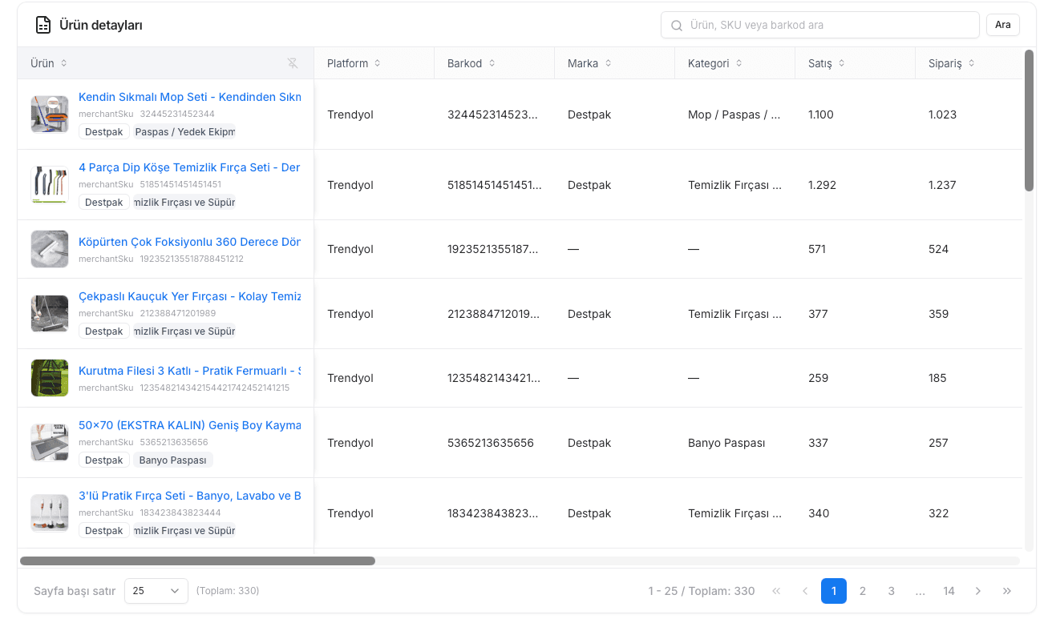The height and width of the screenshot is (631, 1052).
Task: Sort by Platform column sort icon
Action: click(378, 63)
